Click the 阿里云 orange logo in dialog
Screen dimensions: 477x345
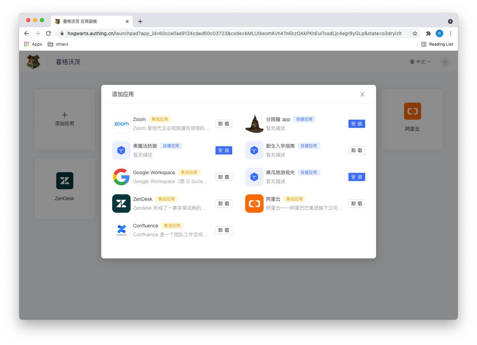pos(254,204)
